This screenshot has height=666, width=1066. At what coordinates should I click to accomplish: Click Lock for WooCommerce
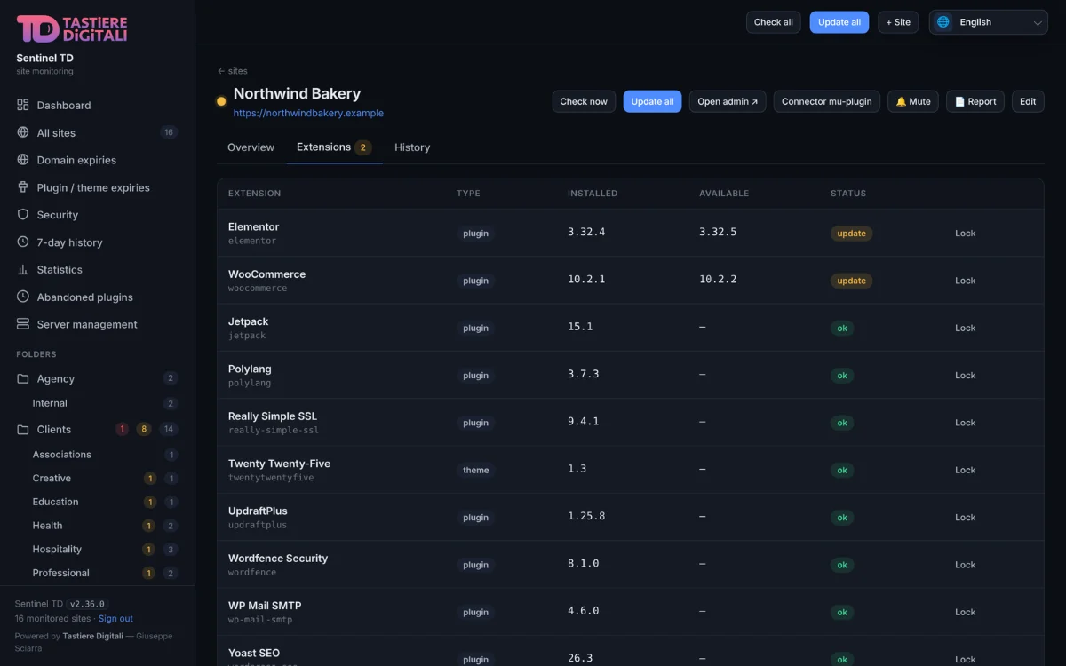pos(965,281)
